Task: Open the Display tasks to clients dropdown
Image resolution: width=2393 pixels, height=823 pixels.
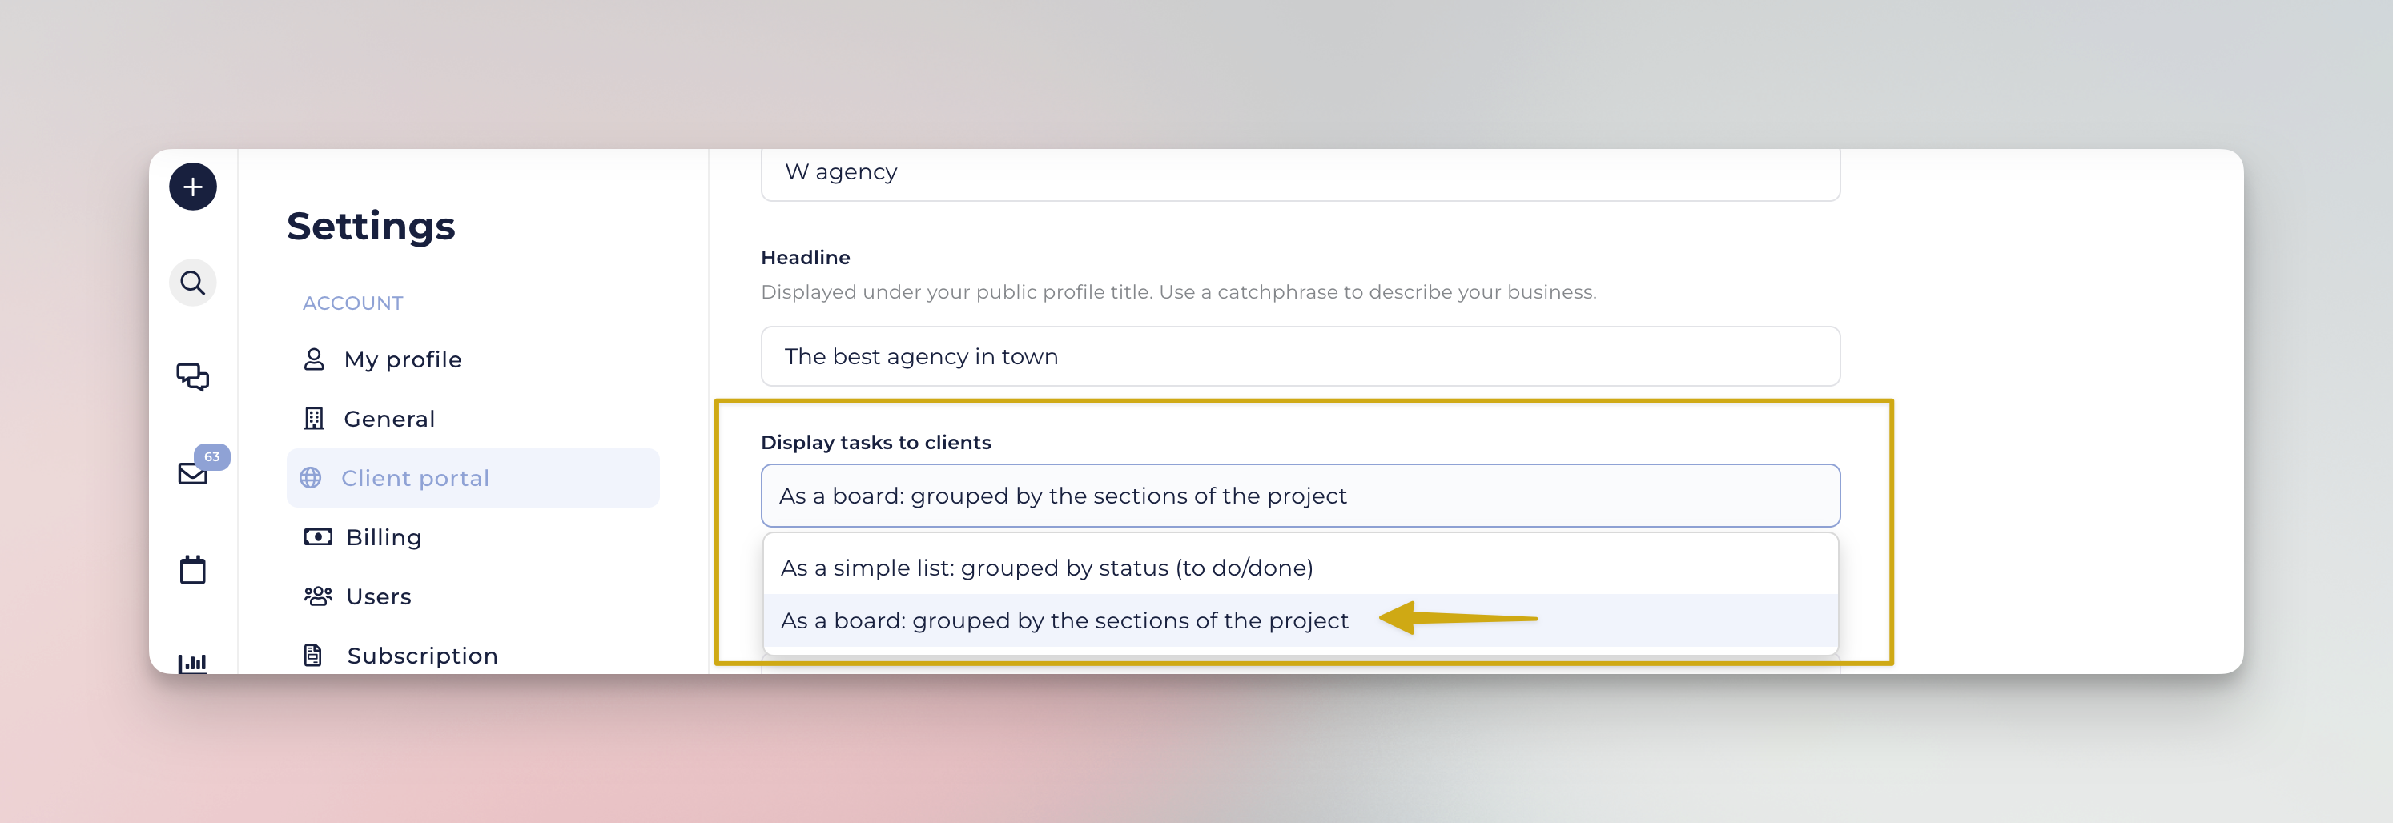Action: tap(1300, 495)
